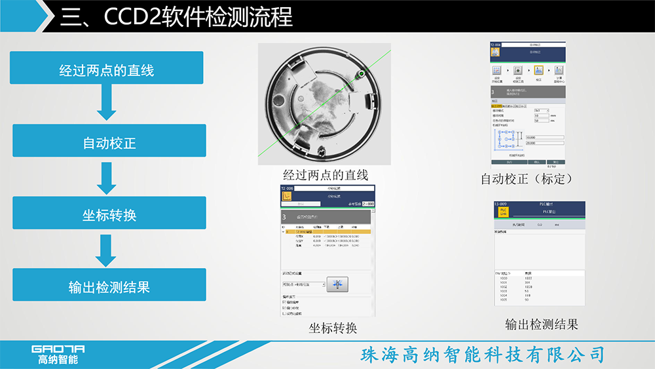Click the last wizard step icon, 计算旋转中心
The image size is (655, 369).
point(559,71)
